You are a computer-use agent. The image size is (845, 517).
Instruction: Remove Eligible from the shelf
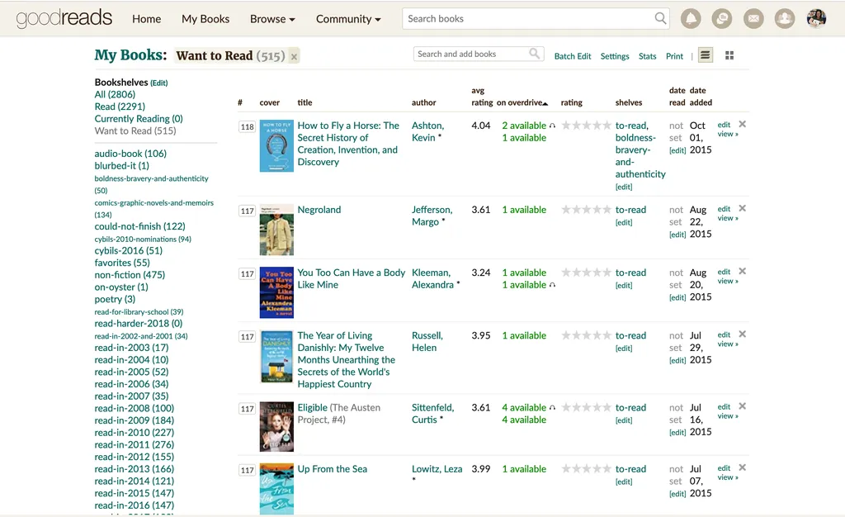pos(742,406)
